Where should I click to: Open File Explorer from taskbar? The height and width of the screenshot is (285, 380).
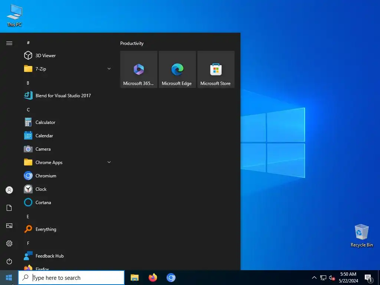pyautogui.click(x=134, y=278)
